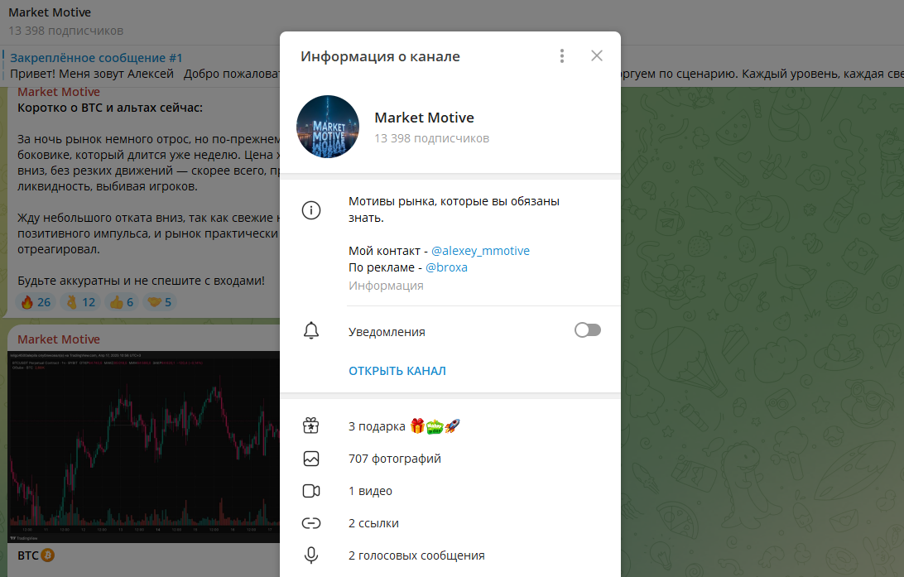This screenshot has height=577, width=904.
Task: Click the fire reaction with 26
Action: coord(36,302)
